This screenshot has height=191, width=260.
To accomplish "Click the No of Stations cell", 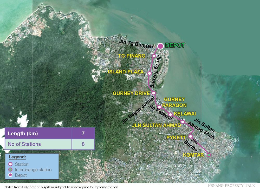I will tap(38, 144).
